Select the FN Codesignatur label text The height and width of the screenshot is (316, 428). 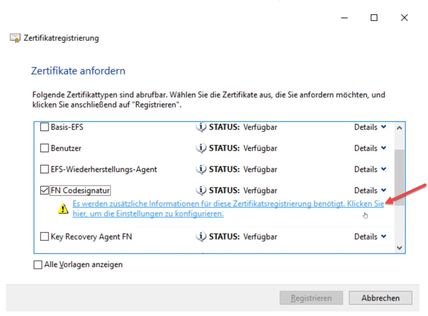pyautogui.click(x=80, y=190)
